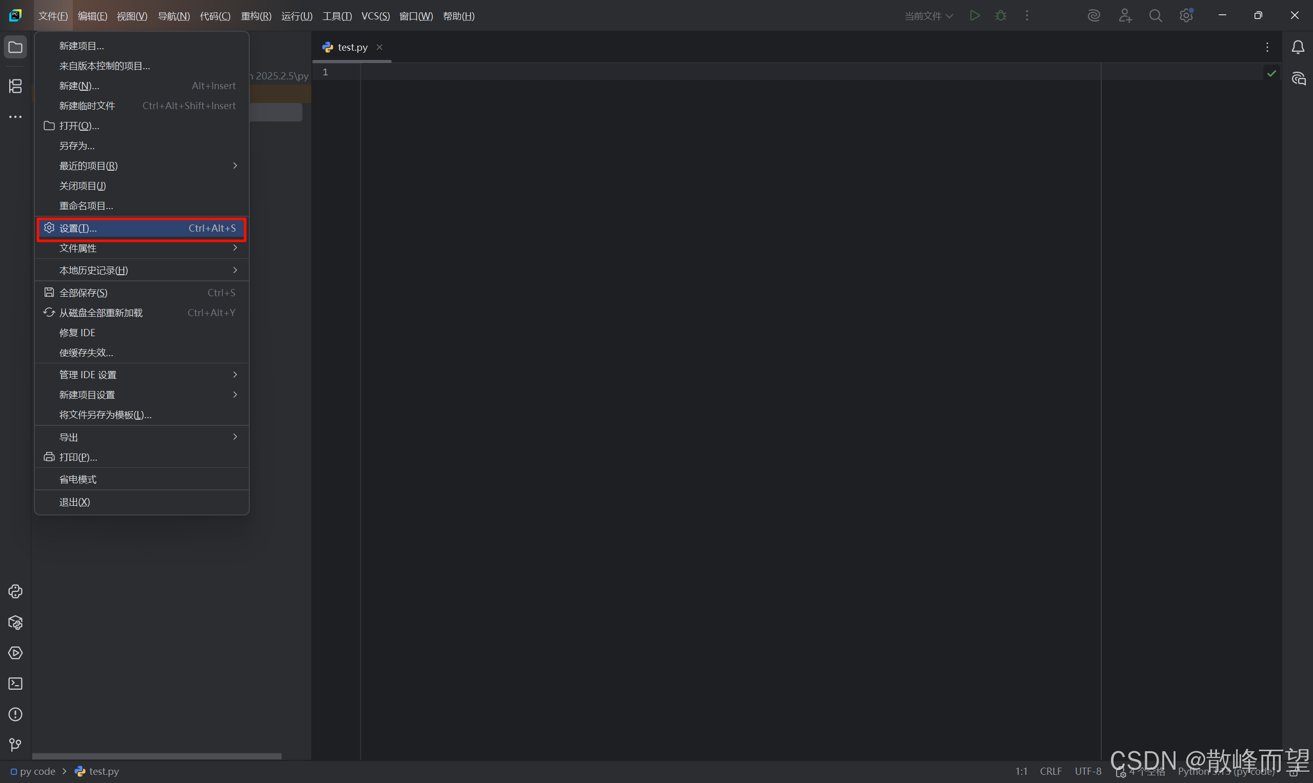
Task: Open the Python Console tool window icon
Action: click(15, 591)
